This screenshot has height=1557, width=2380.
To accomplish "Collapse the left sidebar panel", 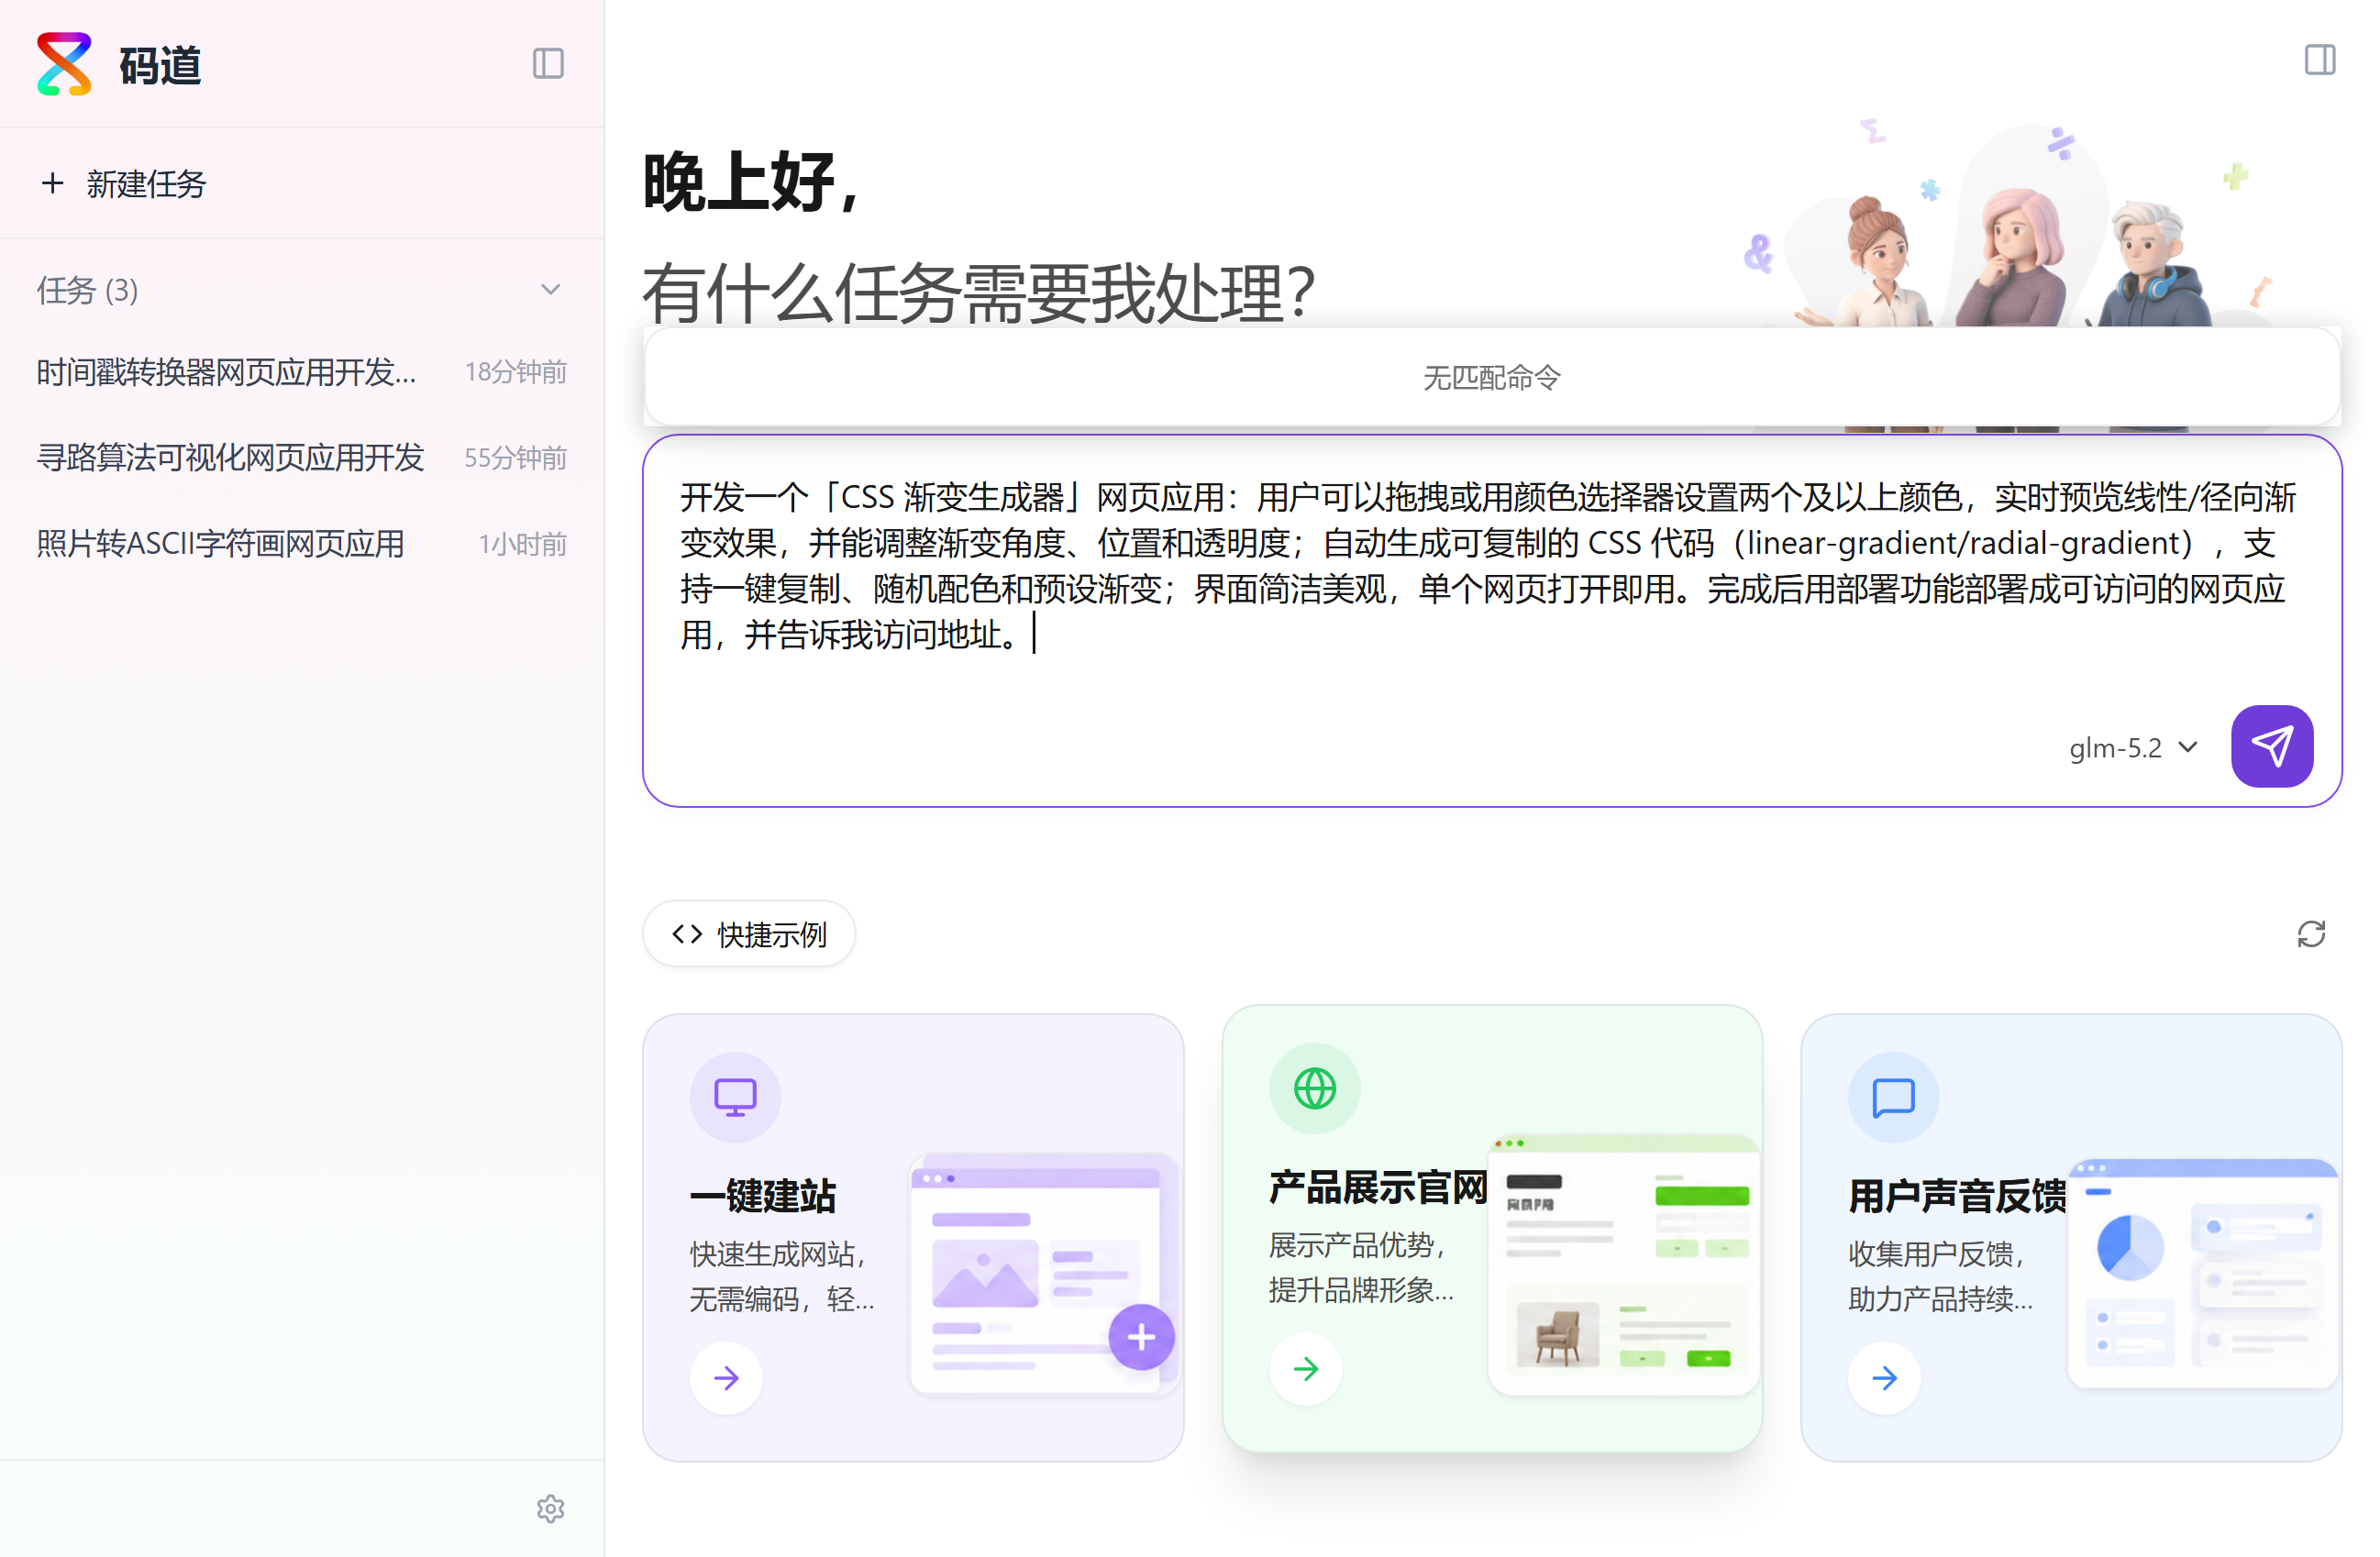I will coord(548,64).
